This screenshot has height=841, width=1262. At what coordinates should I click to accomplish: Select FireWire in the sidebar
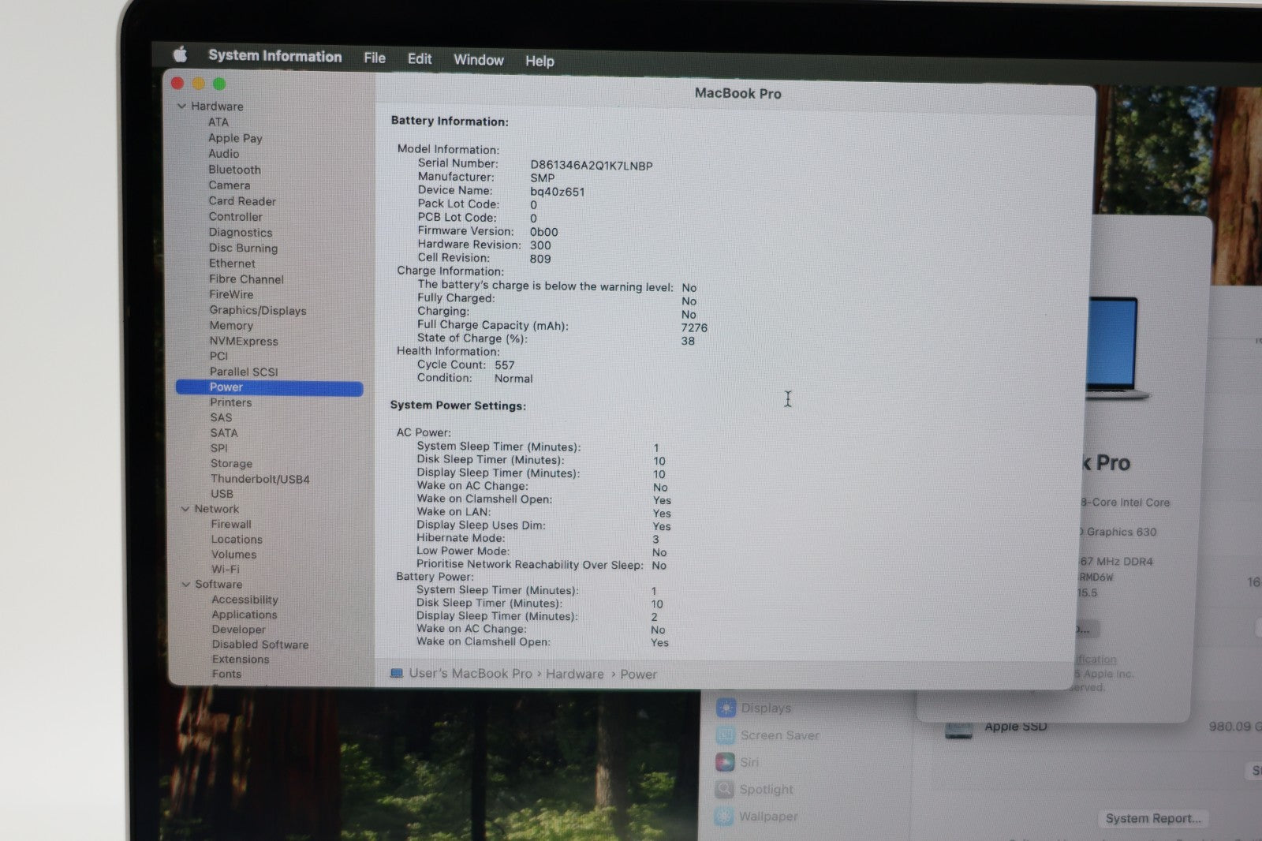tap(231, 294)
